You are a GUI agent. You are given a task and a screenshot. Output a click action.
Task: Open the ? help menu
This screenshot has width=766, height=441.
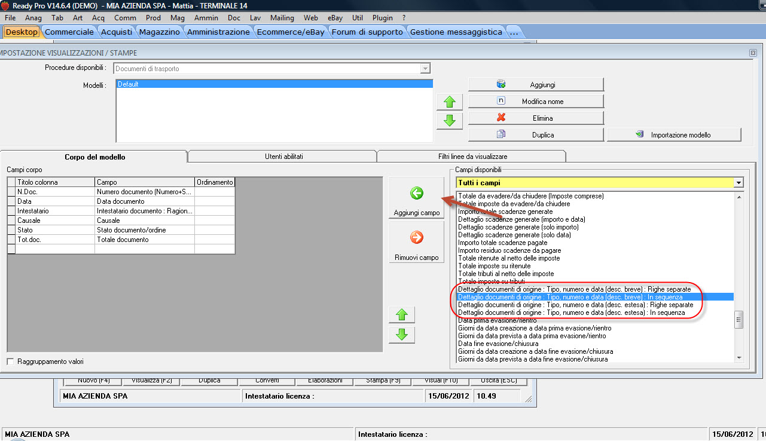tap(404, 18)
